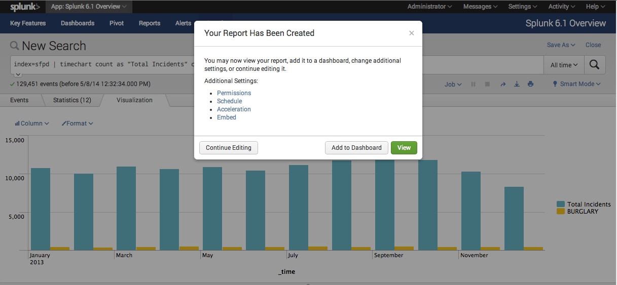Click the November Total Incidents bar

click(471, 211)
